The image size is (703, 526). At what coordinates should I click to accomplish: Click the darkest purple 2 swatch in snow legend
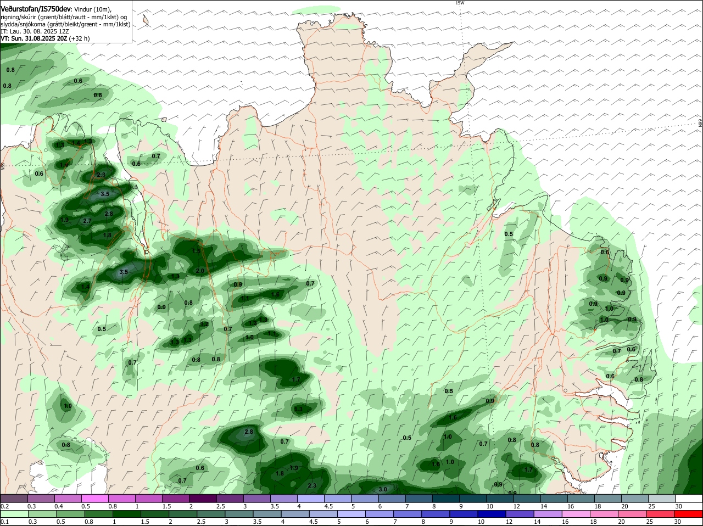click(x=203, y=499)
